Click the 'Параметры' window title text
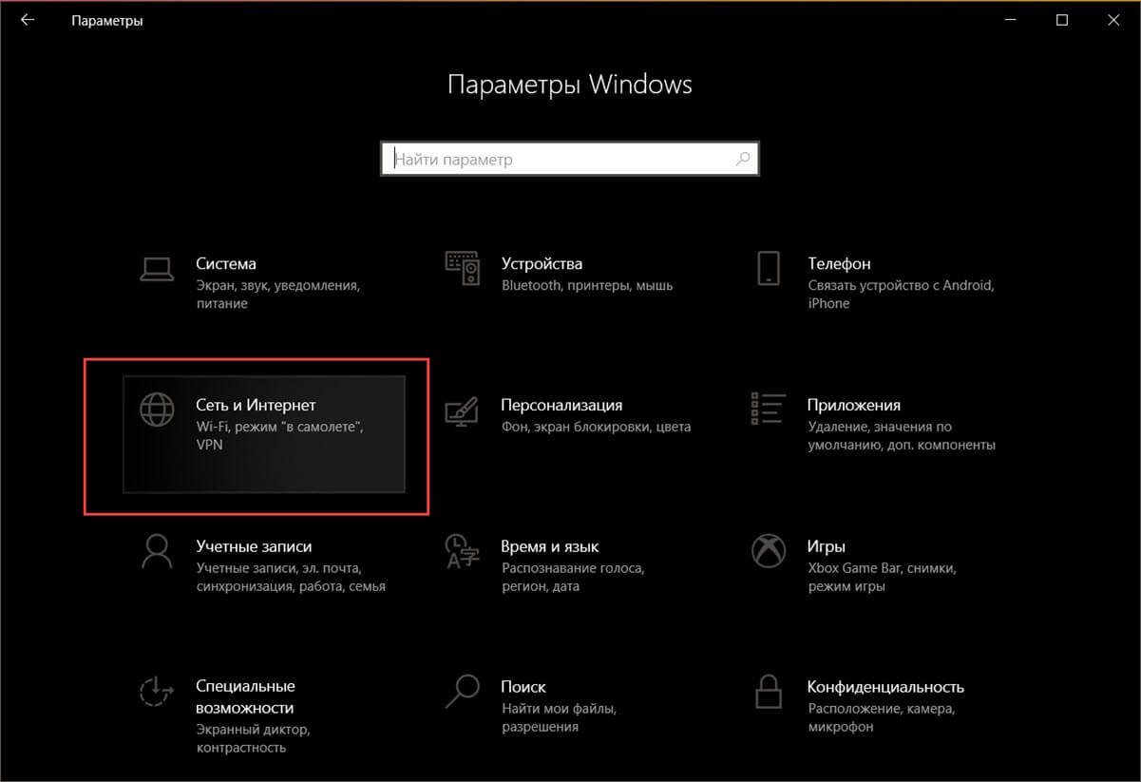Viewport: 1141px width, 782px height. [107, 20]
